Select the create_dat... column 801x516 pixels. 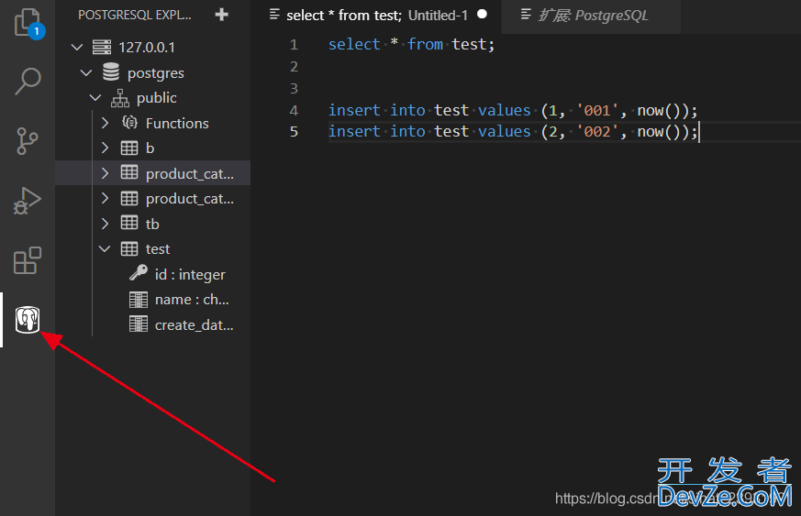point(195,325)
